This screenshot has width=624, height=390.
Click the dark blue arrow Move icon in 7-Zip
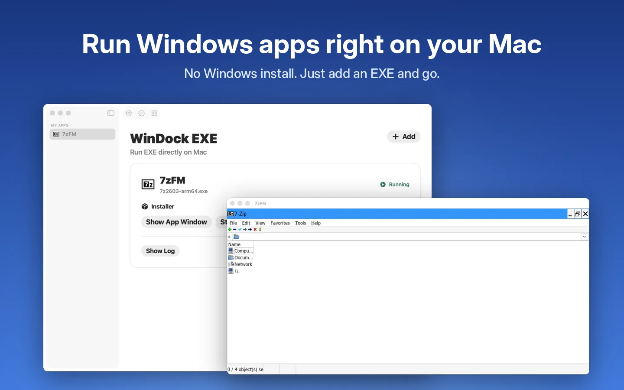(x=250, y=230)
